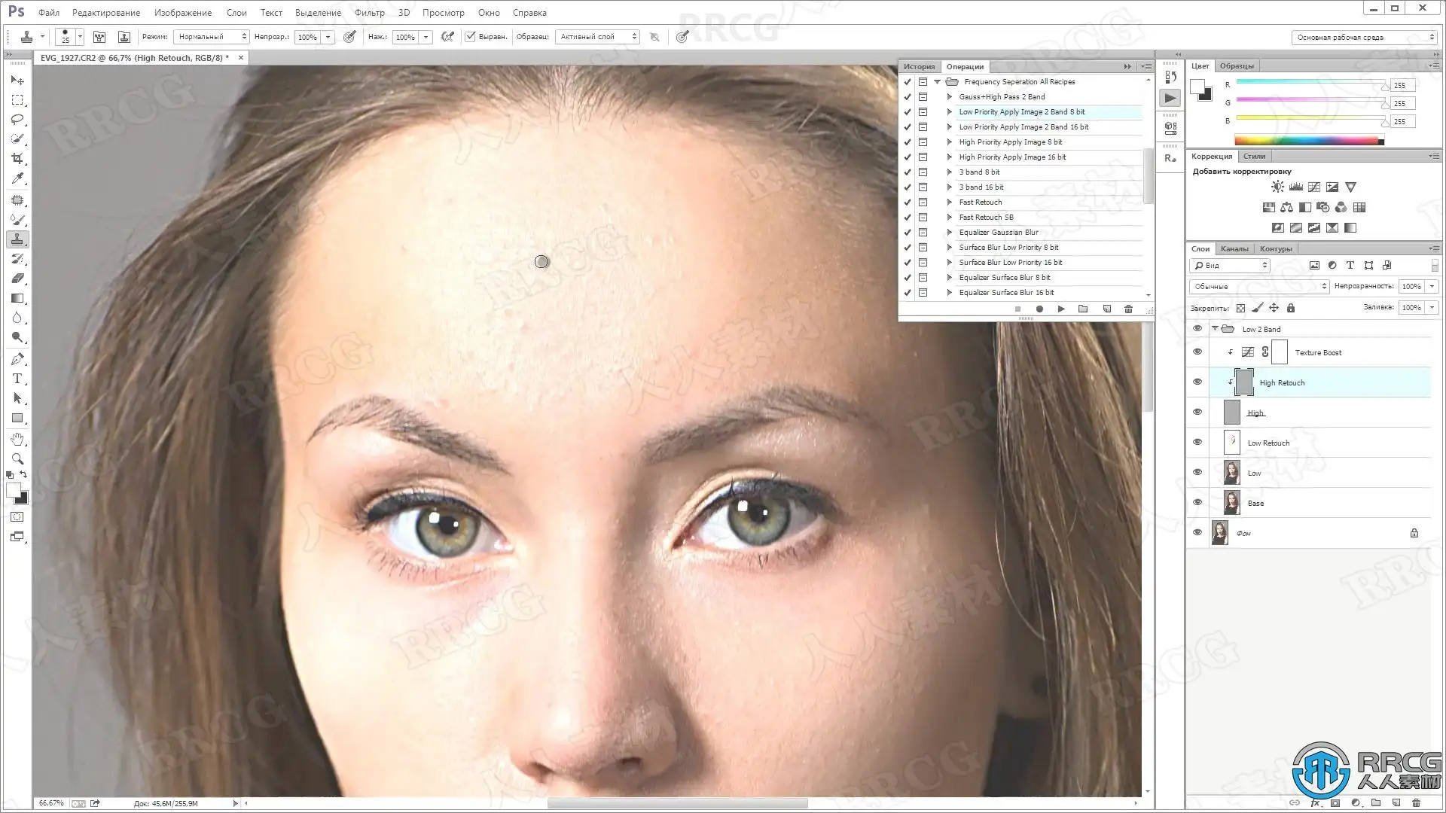Image resolution: width=1446 pixels, height=813 pixels.
Task: Expand the Fast Retouch action
Action: pyautogui.click(x=950, y=202)
